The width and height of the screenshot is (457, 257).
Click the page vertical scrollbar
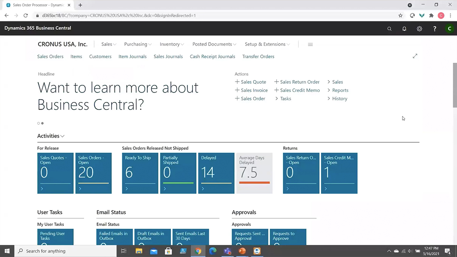point(455,85)
